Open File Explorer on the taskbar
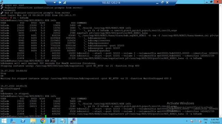The height and width of the screenshot is (124, 222). pyautogui.click(x=33, y=121)
